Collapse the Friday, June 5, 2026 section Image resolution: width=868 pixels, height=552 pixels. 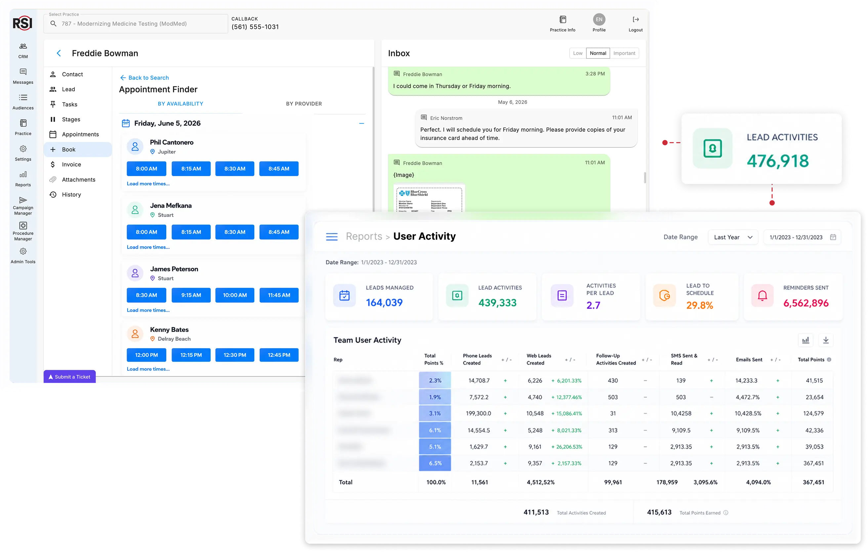tap(361, 123)
